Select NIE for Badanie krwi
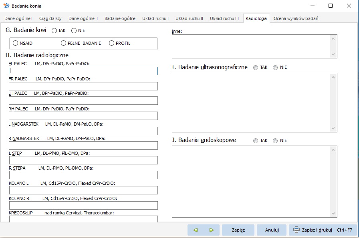 click(74, 31)
